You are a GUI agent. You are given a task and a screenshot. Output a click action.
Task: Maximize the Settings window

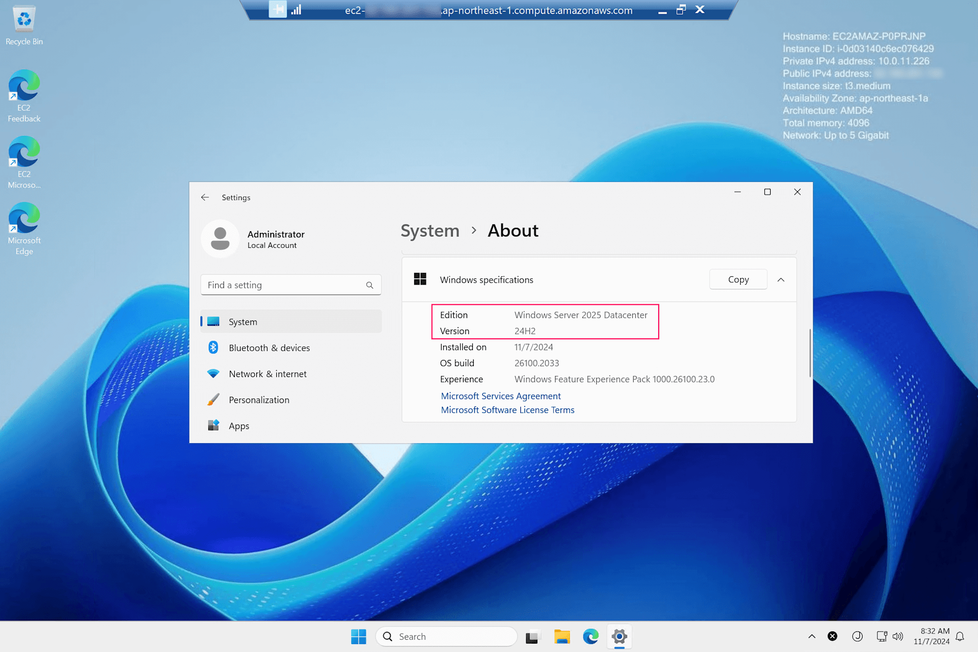click(767, 192)
